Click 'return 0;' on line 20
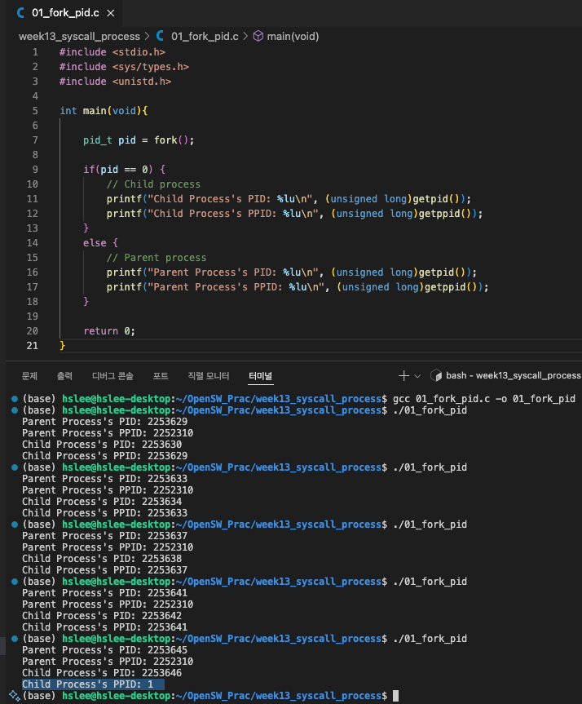Image resolution: width=582 pixels, height=704 pixels. click(109, 331)
